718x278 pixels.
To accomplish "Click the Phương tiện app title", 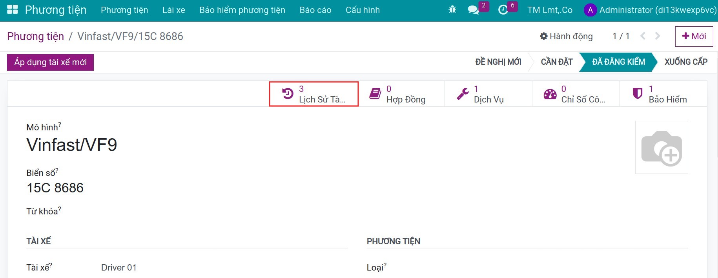I will pyautogui.click(x=56, y=10).
